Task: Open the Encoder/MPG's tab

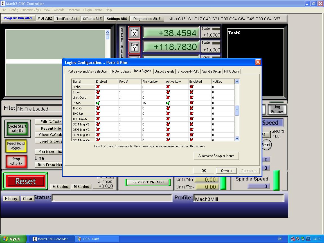Action: 188,71
